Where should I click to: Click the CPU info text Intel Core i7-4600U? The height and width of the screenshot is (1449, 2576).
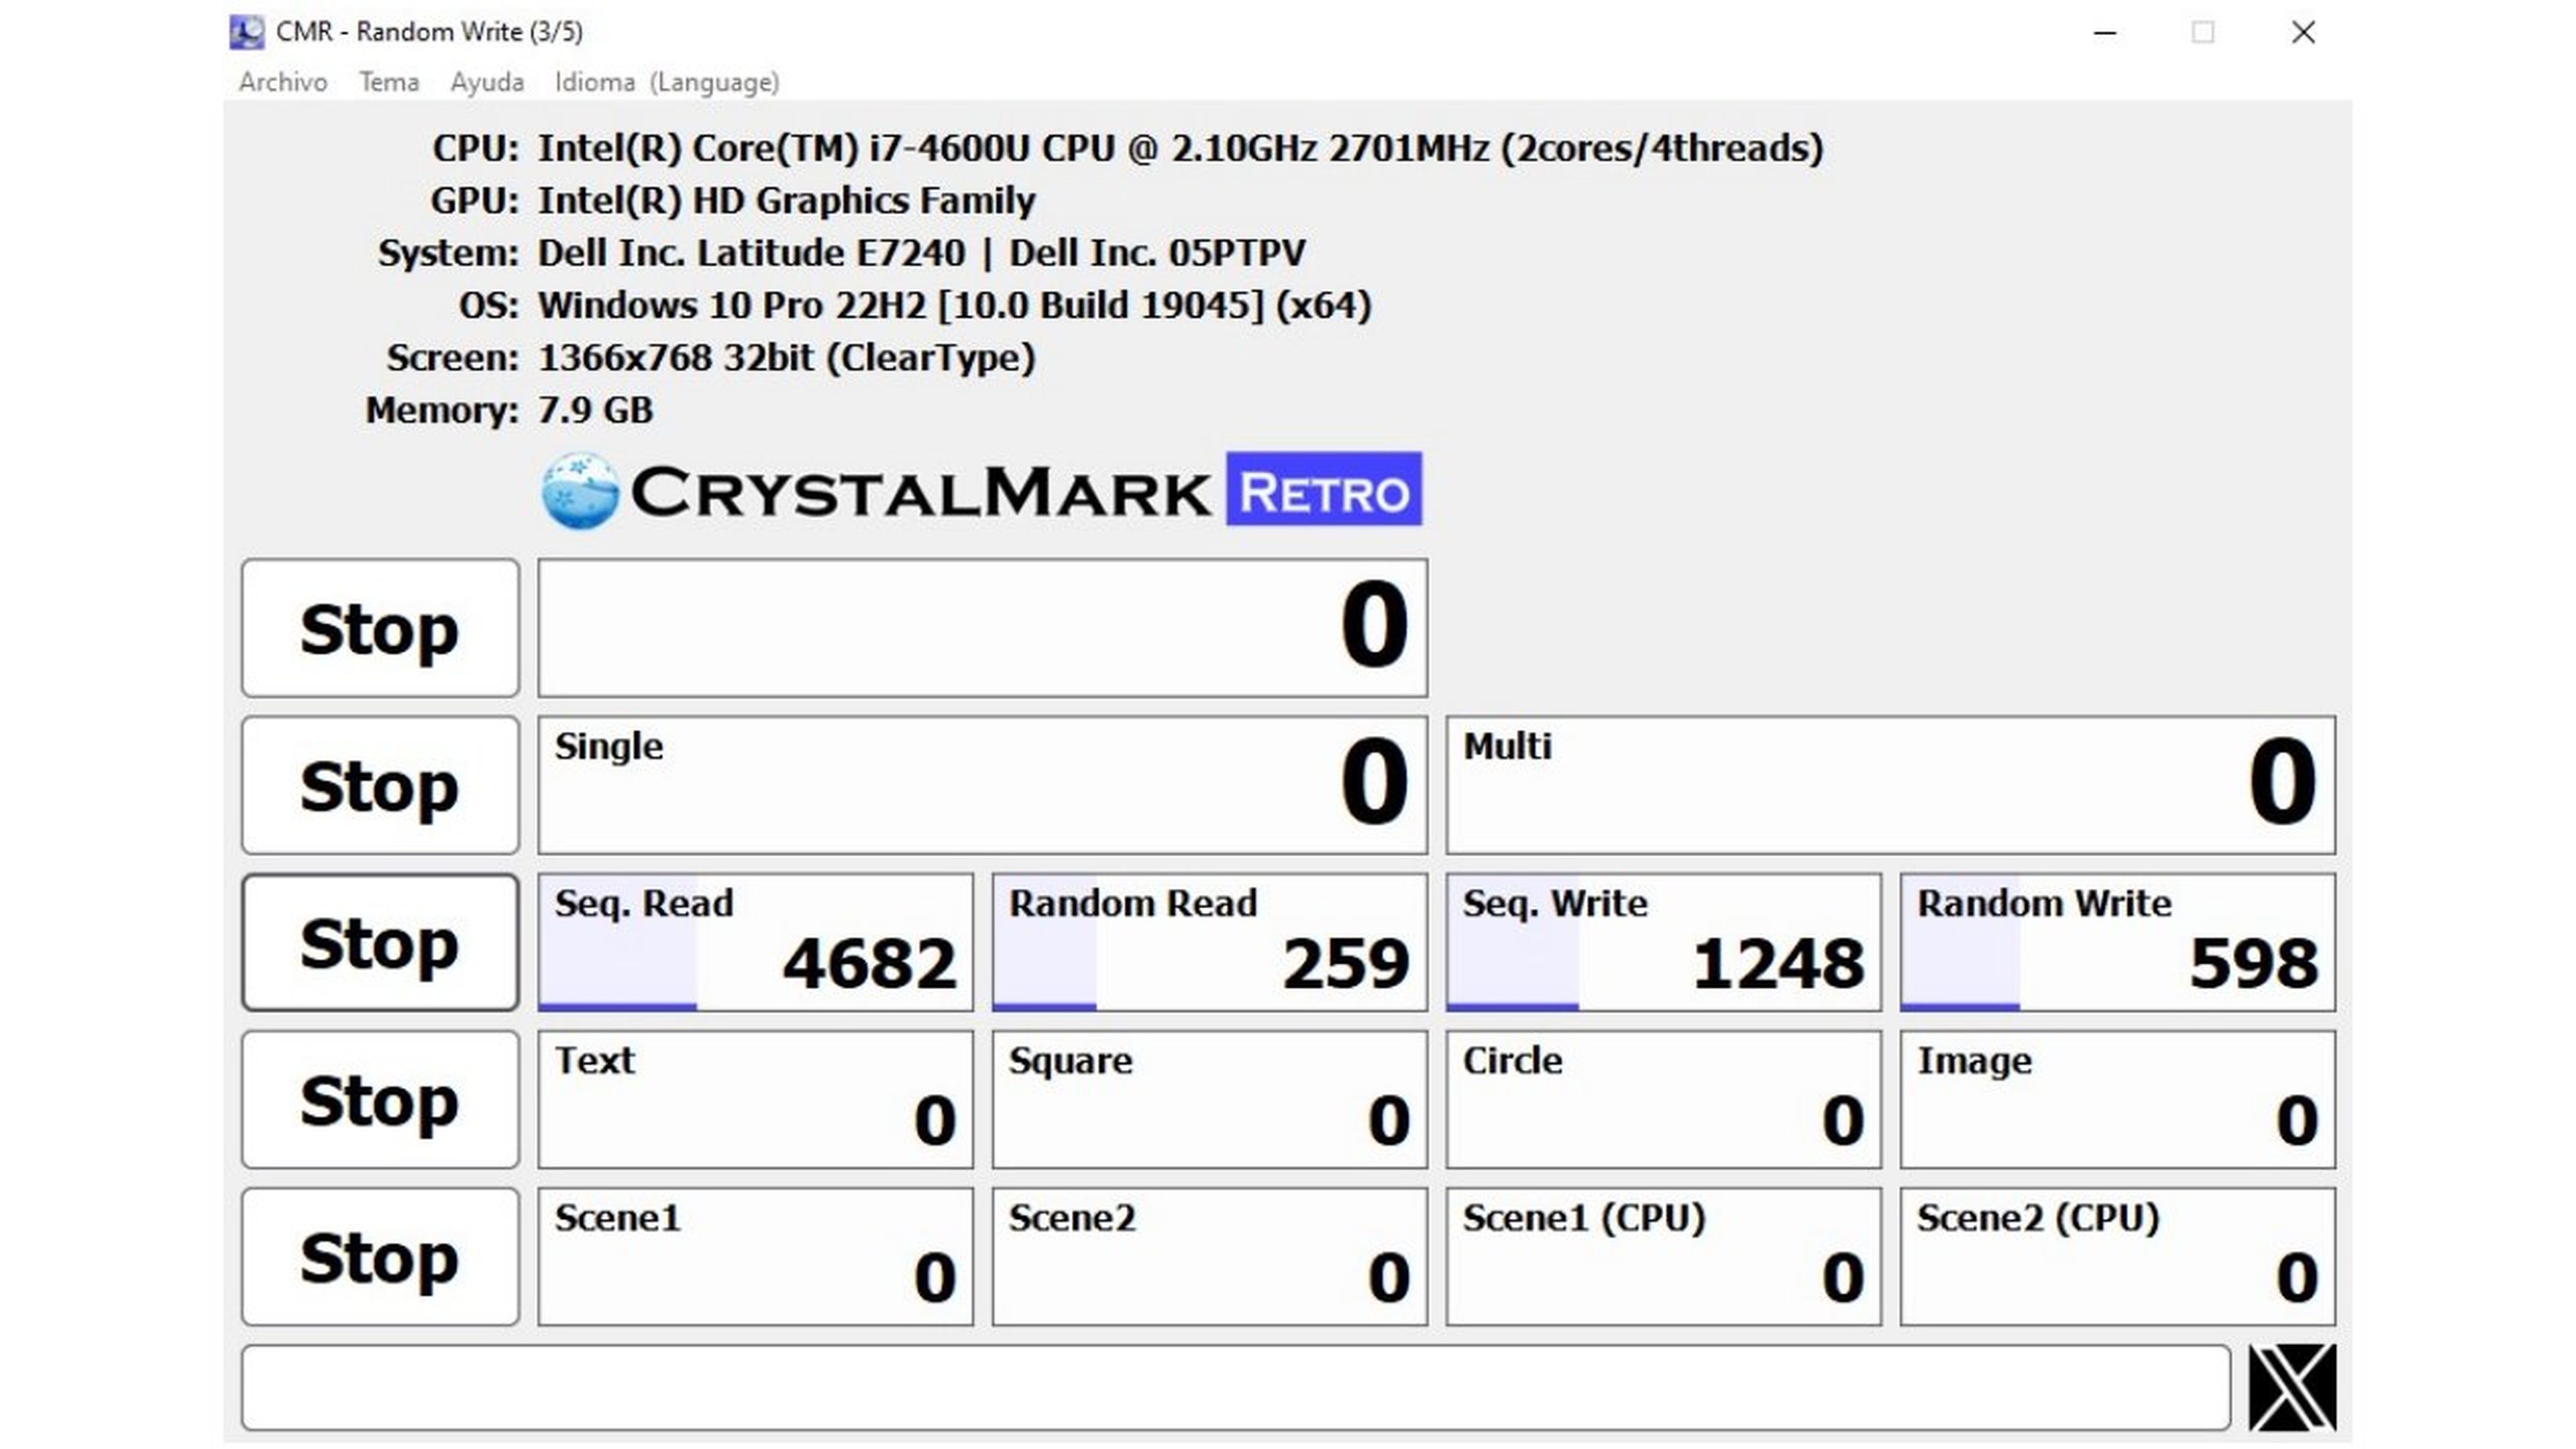1181,148
